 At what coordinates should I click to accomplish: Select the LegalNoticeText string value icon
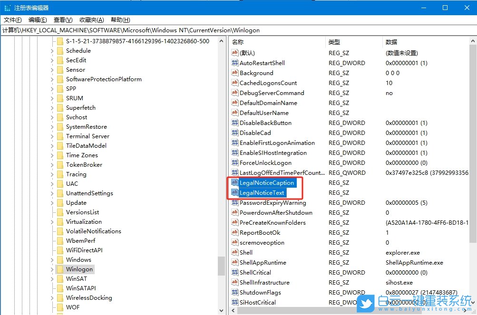[235, 192]
